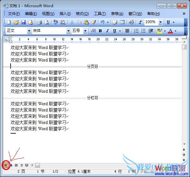
Task: Open Print Preview
Action: pyautogui.click(x=47, y=22)
